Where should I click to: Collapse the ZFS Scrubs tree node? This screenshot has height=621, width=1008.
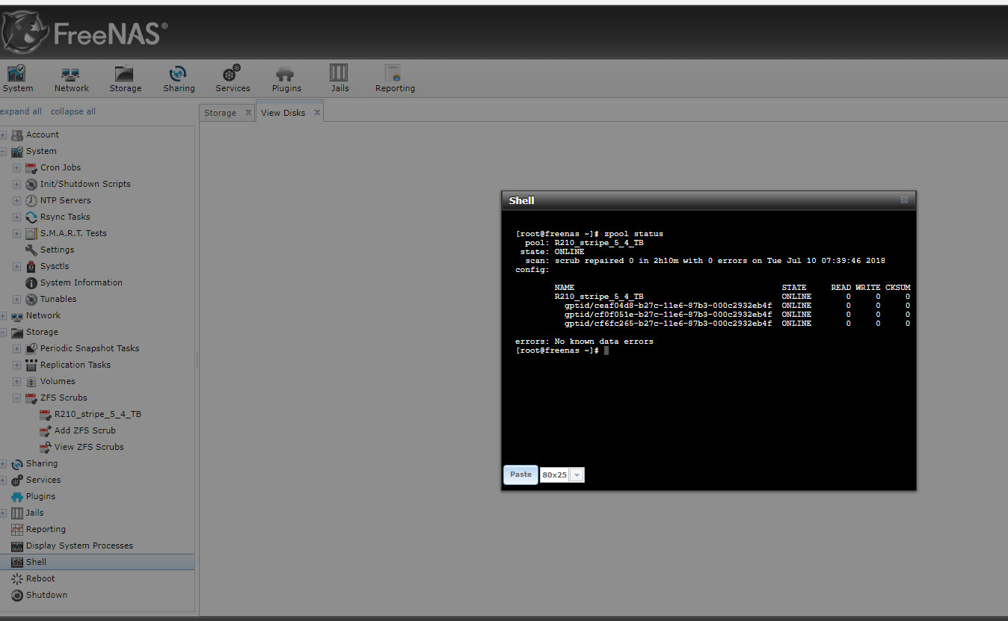(17, 398)
